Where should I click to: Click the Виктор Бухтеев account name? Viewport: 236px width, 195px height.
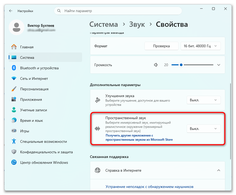click(41, 25)
